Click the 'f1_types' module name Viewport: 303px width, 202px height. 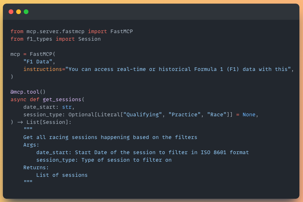tap(40, 39)
